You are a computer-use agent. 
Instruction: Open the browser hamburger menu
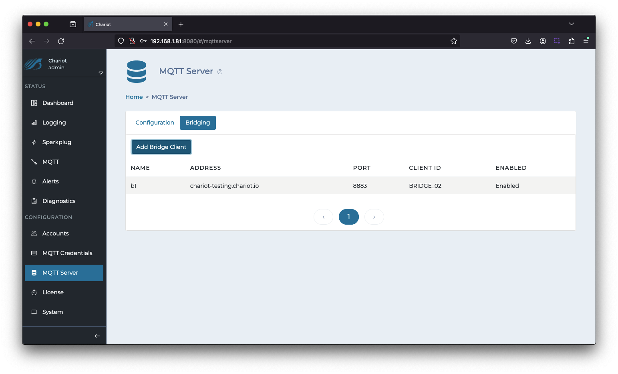(586, 41)
